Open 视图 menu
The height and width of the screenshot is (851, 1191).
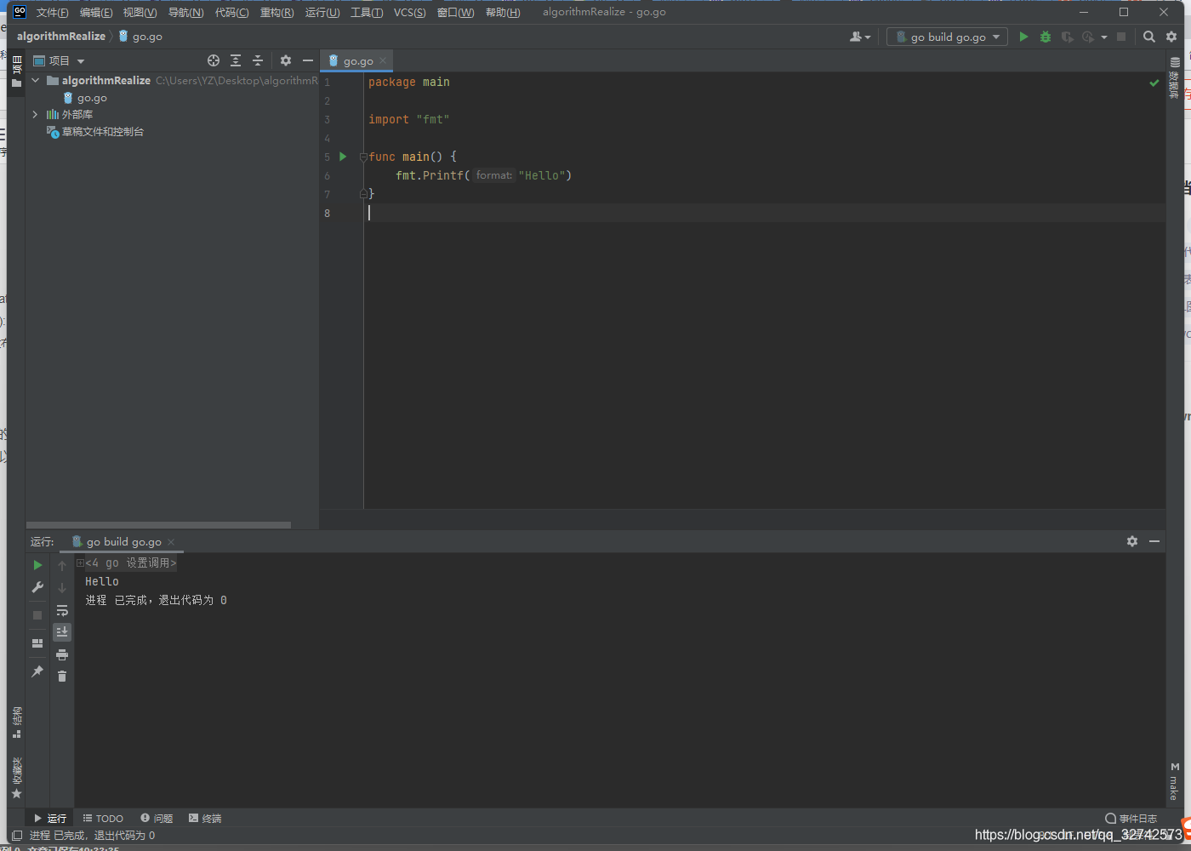(x=140, y=12)
